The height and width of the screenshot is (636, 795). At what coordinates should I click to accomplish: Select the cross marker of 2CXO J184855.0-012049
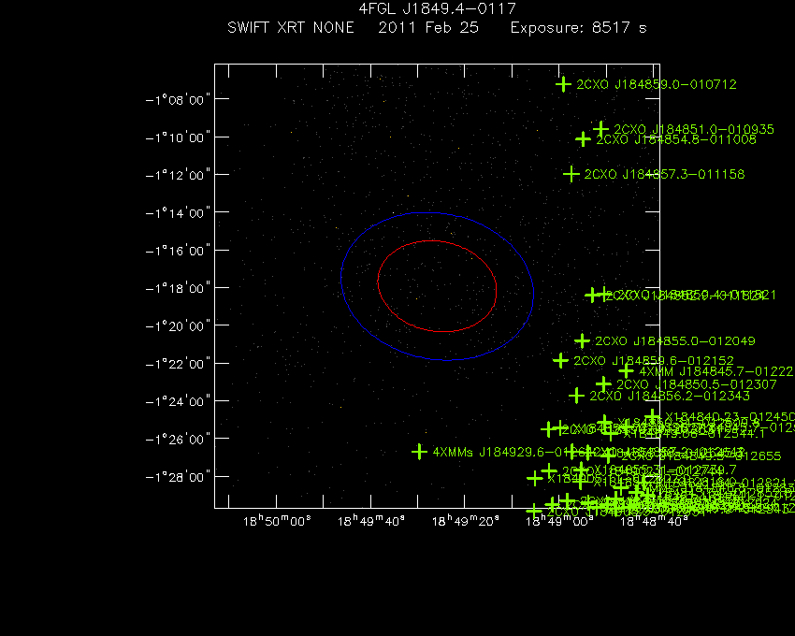coord(582,340)
